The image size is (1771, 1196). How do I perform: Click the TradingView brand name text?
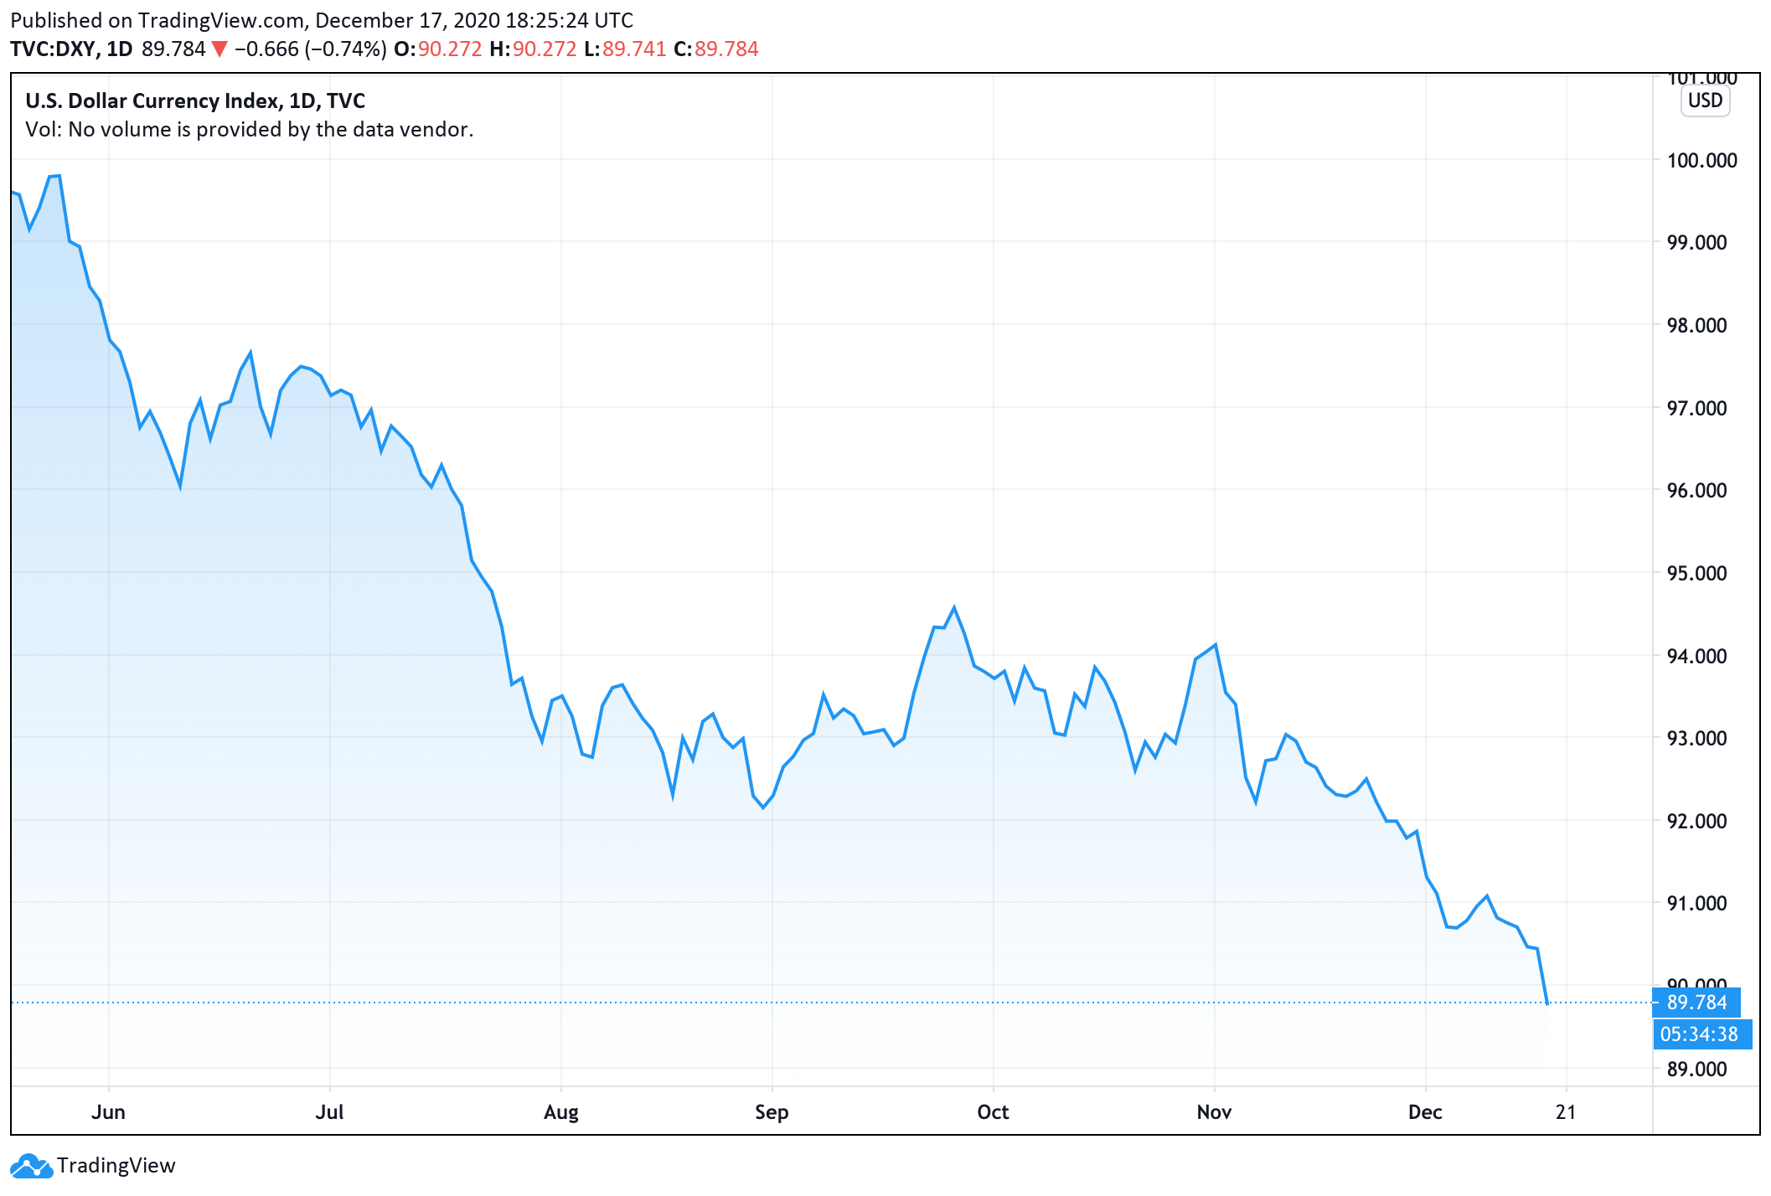pos(116,1166)
